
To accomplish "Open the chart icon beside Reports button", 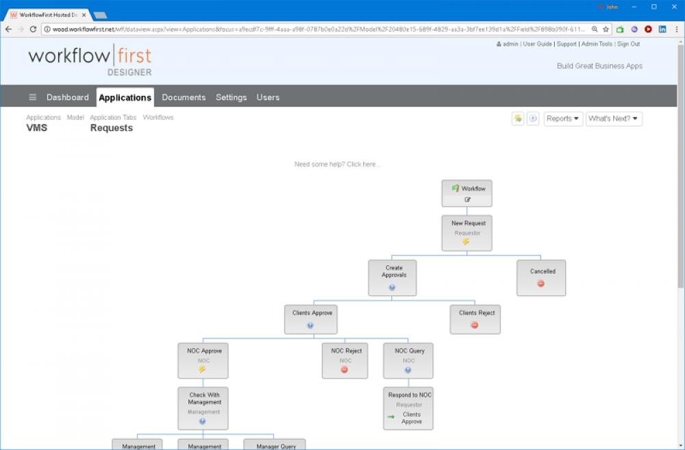I will point(517,118).
